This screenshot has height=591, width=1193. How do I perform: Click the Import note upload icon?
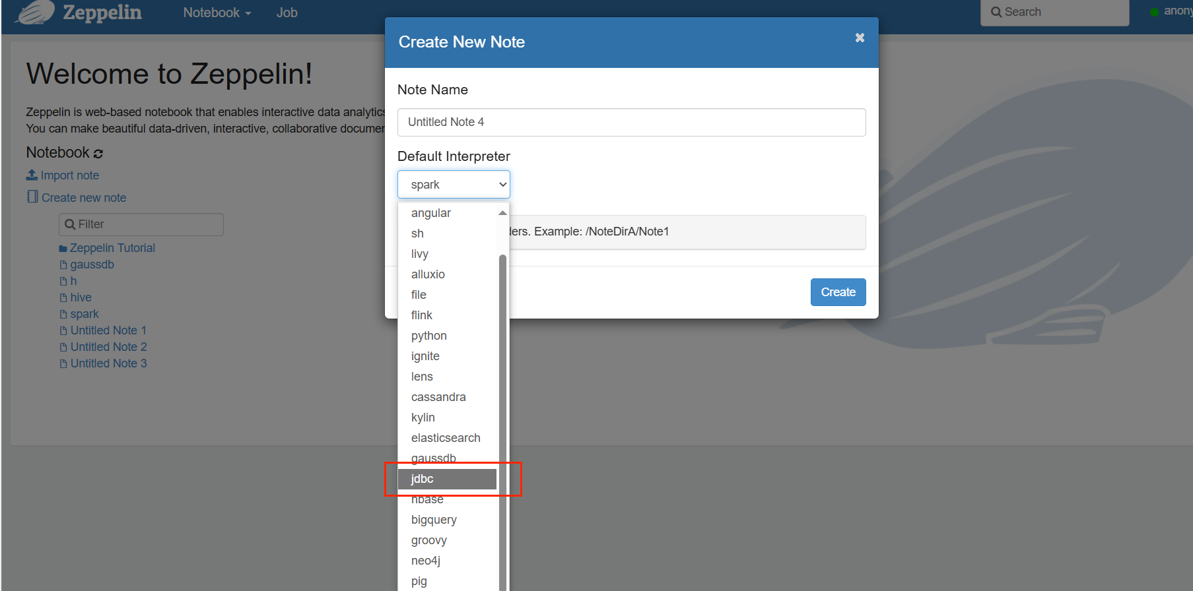click(x=32, y=175)
